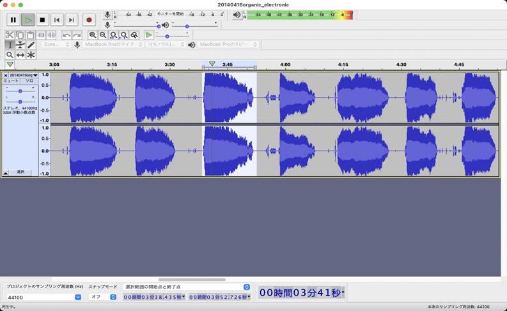507x311 pixels.
Task: Skip to start of track
Action: coord(56,20)
